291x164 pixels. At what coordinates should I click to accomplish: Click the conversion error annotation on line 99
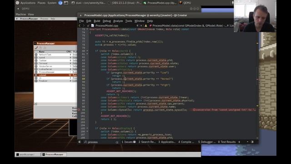[224, 110]
